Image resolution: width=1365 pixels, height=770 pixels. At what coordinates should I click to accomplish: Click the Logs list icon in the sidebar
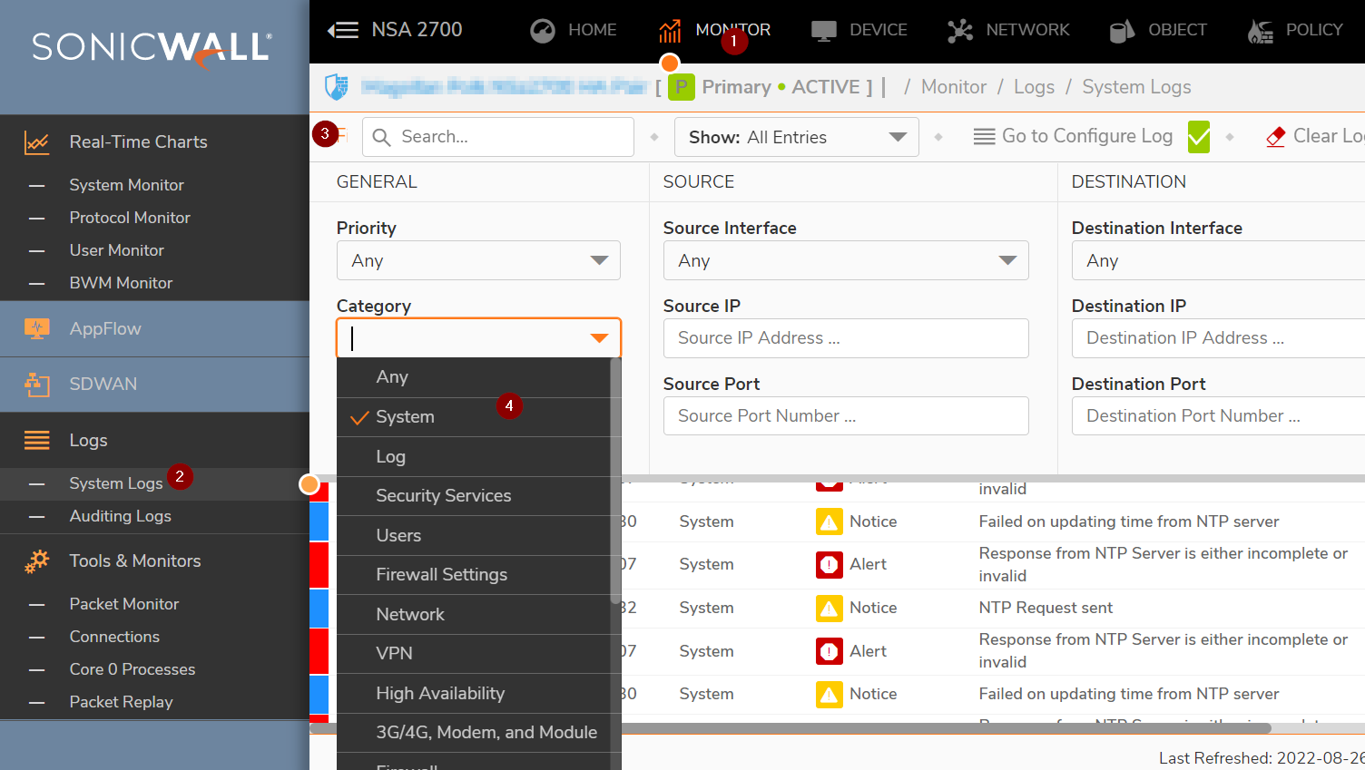tap(37, 441)
